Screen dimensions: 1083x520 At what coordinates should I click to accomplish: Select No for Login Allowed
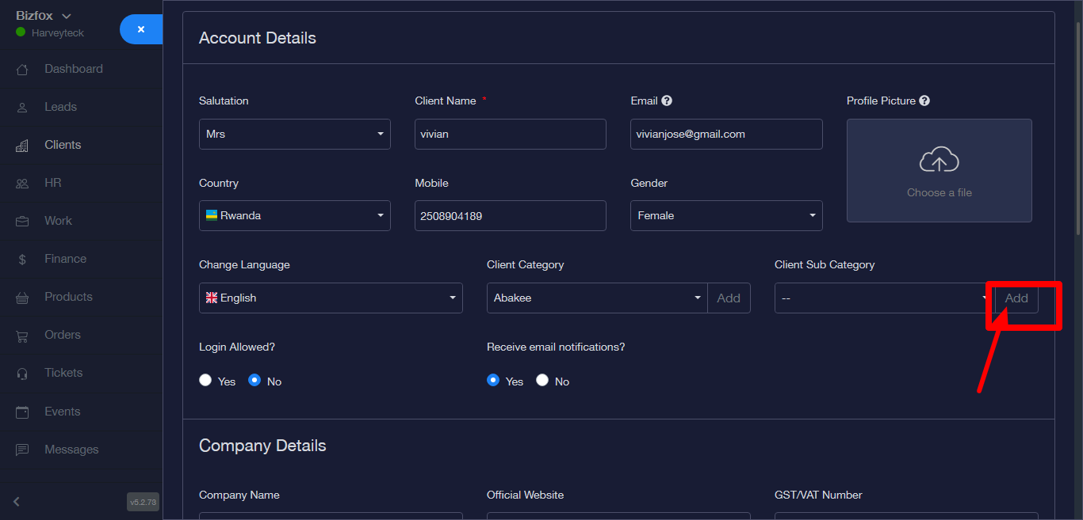click(254, 380)
